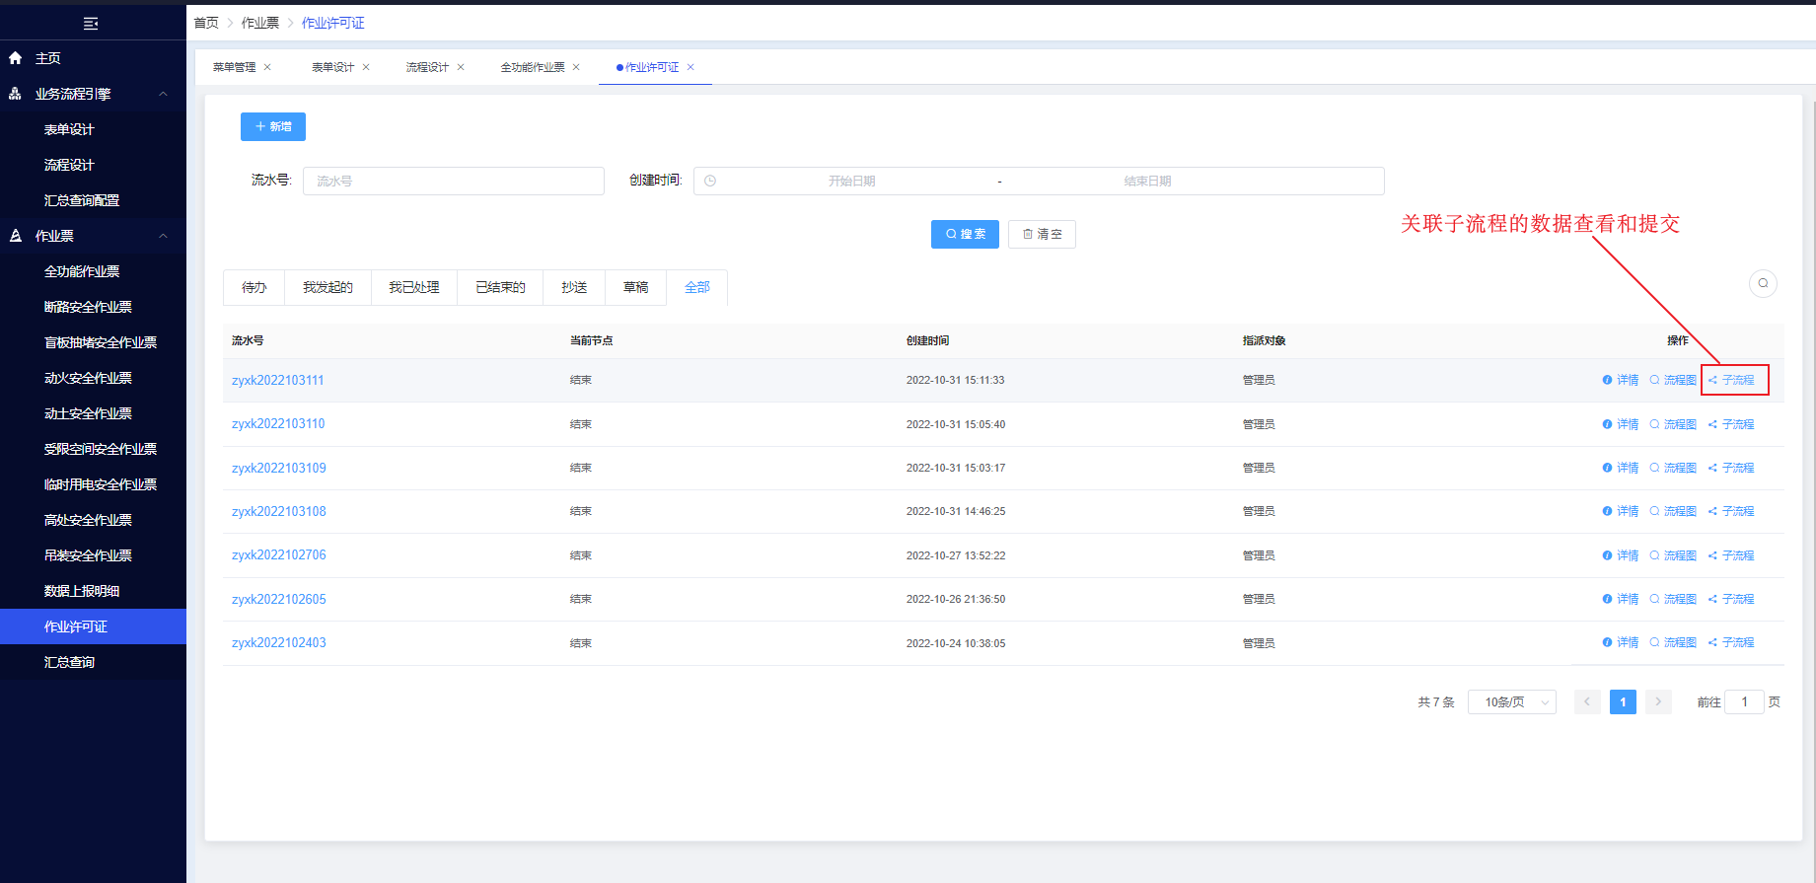Open 高处安全作业票 in the sidebar

pos(93,520)
